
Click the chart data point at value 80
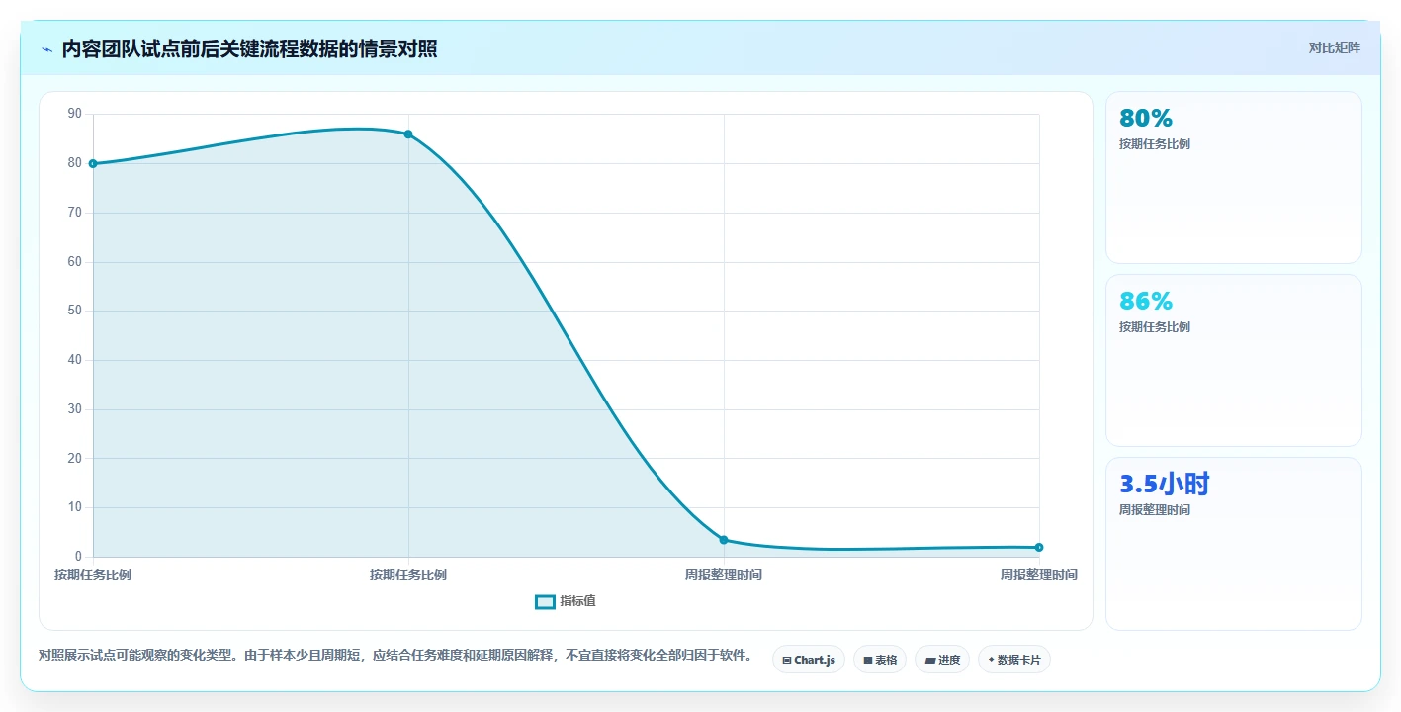point(93,164)
